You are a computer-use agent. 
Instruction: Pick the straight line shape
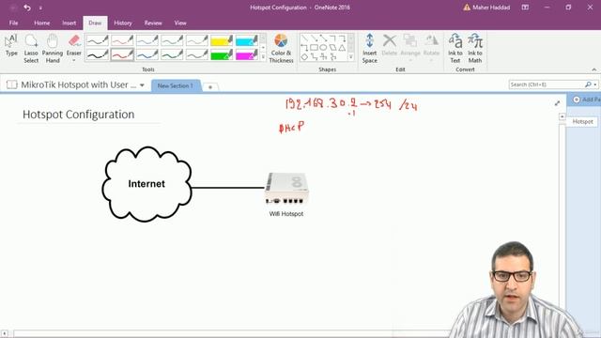[x=304, y=38]
